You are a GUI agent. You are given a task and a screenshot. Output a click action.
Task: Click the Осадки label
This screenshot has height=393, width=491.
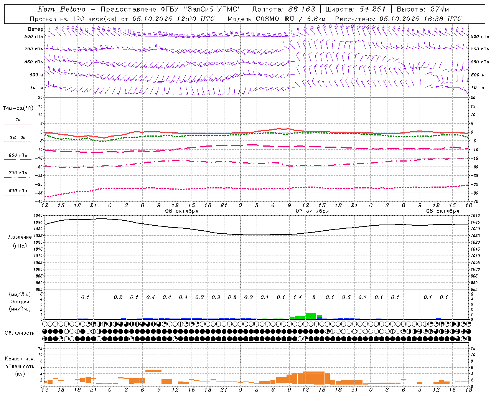(x=20, y=302)
